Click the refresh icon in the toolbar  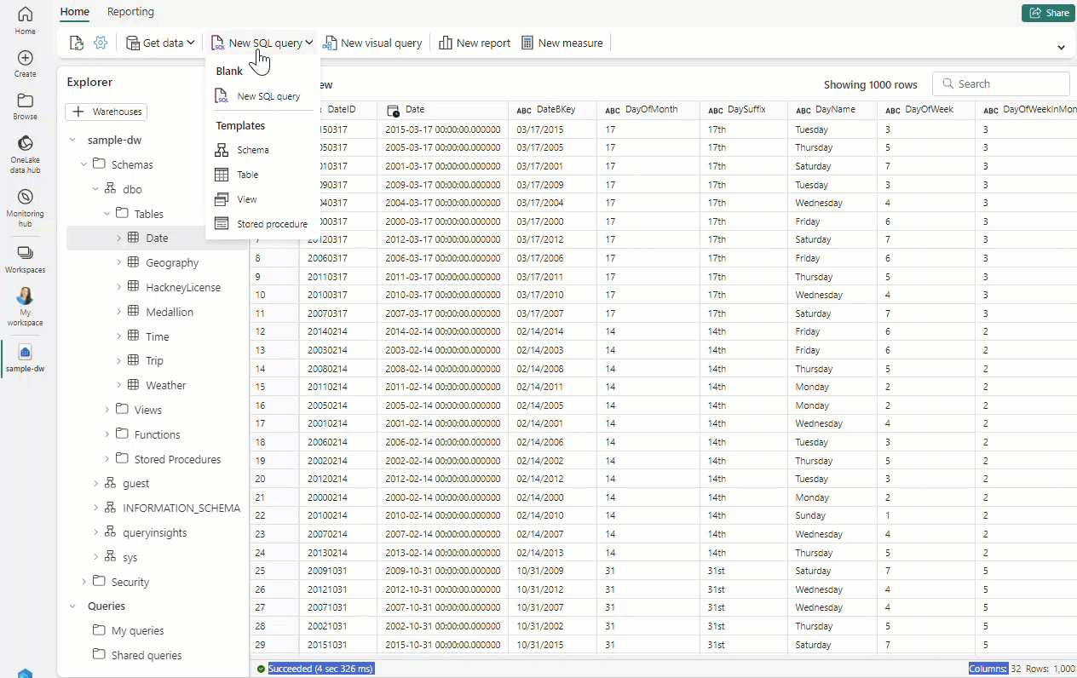77,43
